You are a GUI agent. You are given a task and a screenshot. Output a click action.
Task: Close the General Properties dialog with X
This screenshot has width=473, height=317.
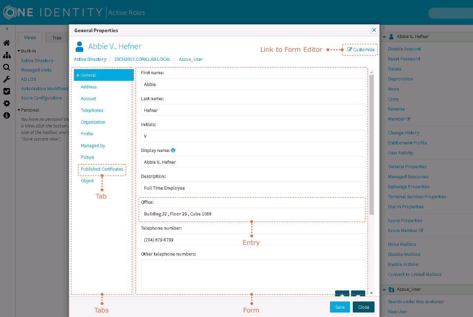point(374,30)
